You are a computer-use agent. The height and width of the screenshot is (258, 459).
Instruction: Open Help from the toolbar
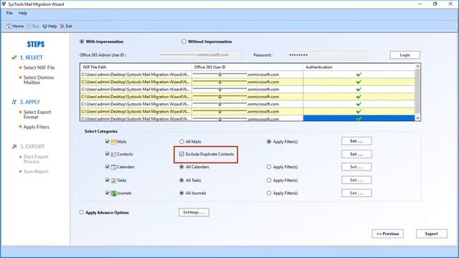point(49,26)
